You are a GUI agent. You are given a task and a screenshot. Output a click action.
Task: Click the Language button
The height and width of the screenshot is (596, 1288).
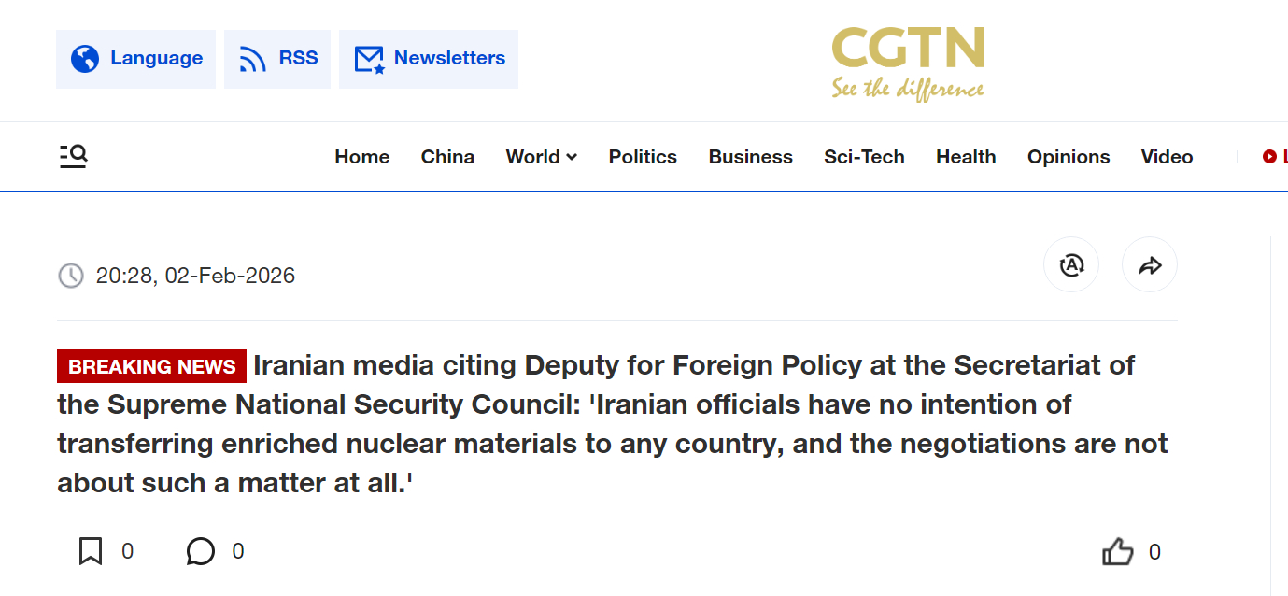pyautogui.click(x=135, y=58)
